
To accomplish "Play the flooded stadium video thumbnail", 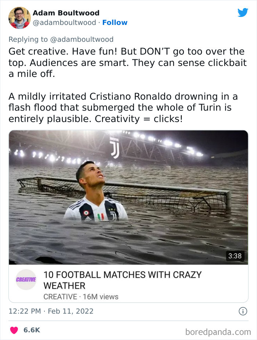I will click(128, 198).
